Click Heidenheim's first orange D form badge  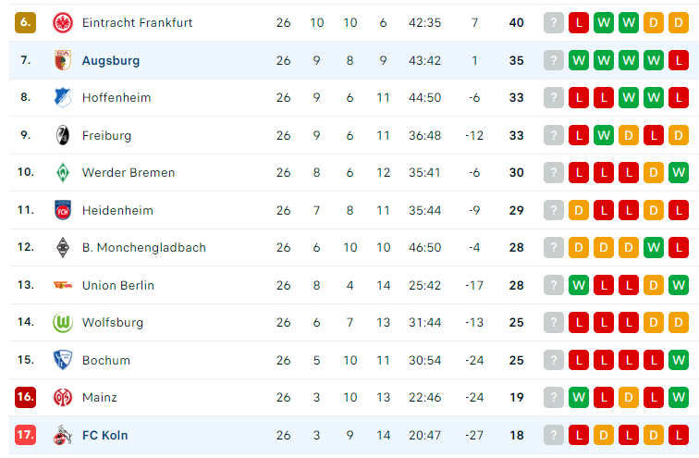coord(579,210)
